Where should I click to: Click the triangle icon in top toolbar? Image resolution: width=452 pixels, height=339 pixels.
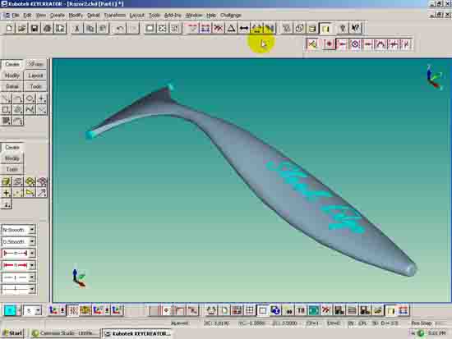click(231, 28)
